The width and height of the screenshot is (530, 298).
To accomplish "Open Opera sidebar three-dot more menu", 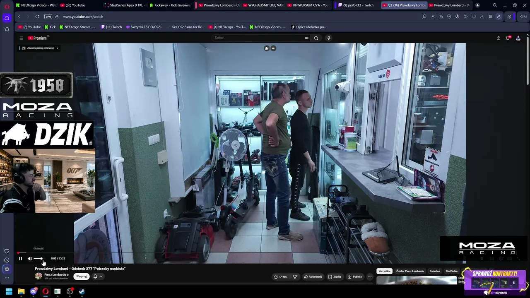I will [7, 278].
